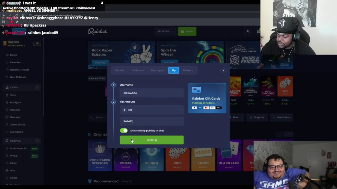Open the Redeem tab
The height and width of the screenshot is (189, 337).
coord(188,70)
